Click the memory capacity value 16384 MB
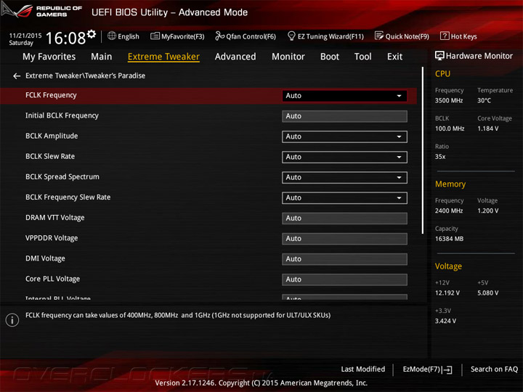This screenshot has width=523, height=392. 449,239
